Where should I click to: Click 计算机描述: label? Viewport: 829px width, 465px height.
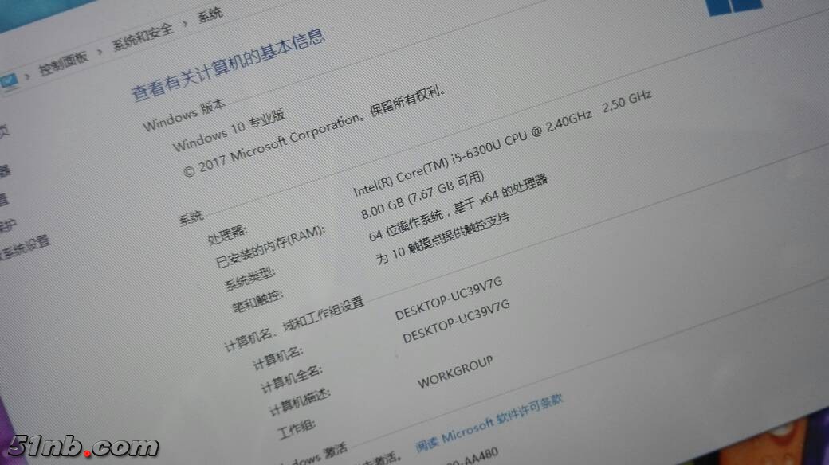[x=299, y=402]
